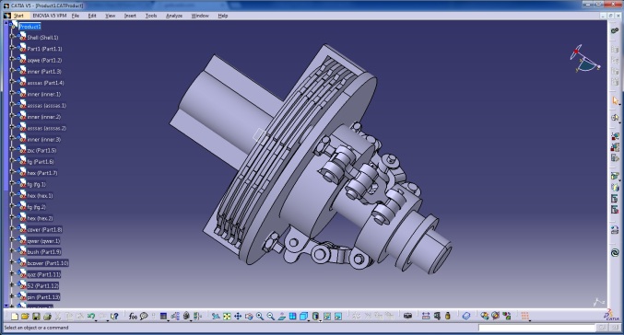This screenshot has width=624, height=335.
Task: Click the Select arrow tool in right toolbar
Action: (616, 101)
